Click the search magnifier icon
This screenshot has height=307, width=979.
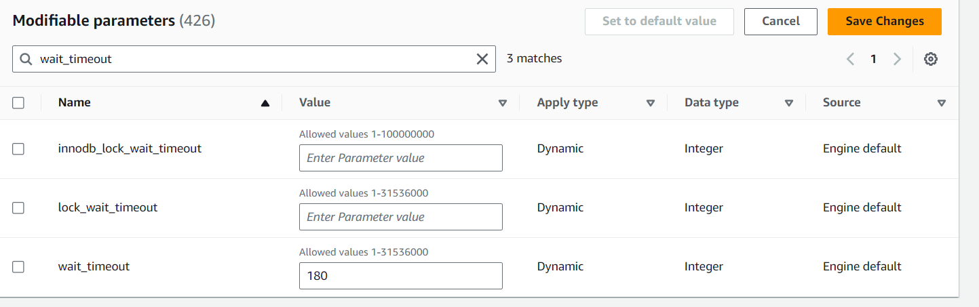[x=26, y=59]
